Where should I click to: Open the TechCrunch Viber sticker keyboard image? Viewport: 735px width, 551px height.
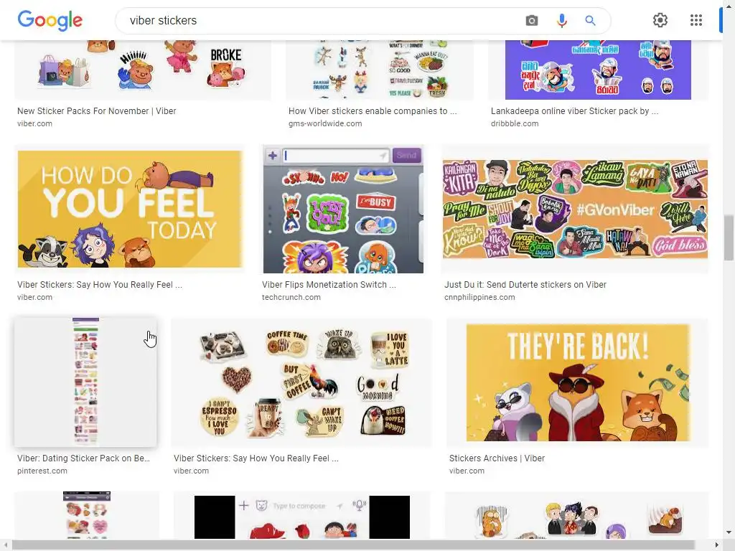(x=343, y=209)
